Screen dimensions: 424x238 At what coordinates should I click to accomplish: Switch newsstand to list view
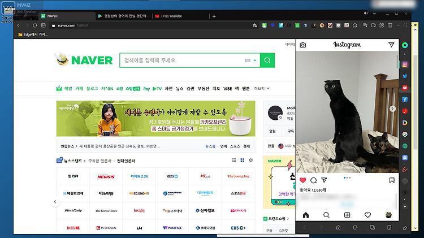coord(234,160)
